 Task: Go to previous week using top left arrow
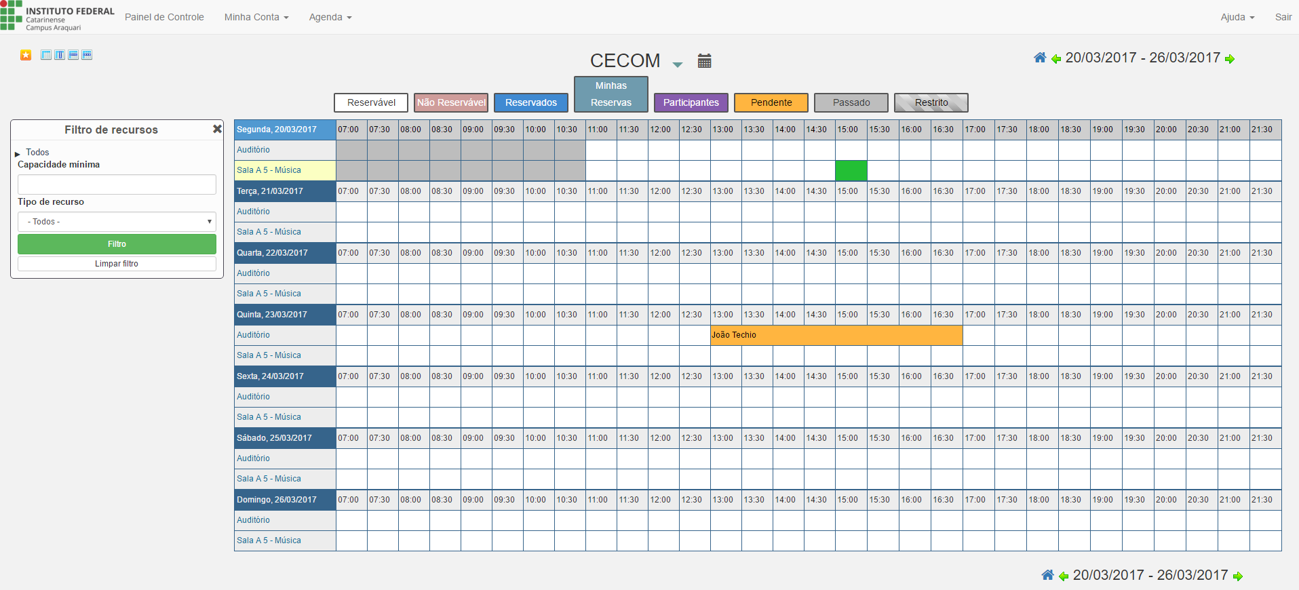[1055, 59]
